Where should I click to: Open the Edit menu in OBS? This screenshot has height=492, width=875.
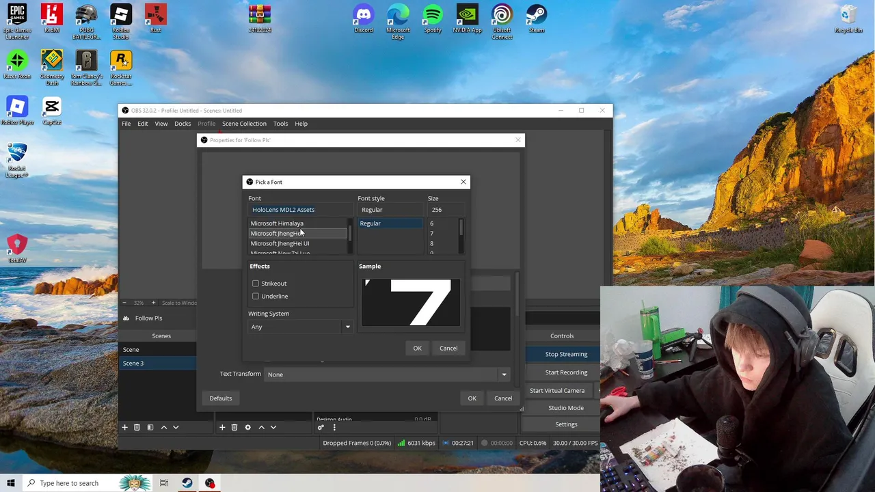click(142, 124)
